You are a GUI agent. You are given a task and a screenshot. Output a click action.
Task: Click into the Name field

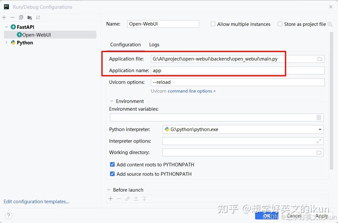point(163,24)
